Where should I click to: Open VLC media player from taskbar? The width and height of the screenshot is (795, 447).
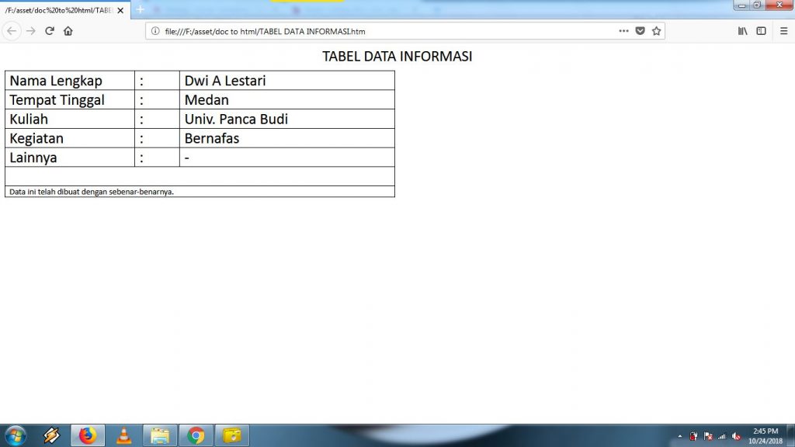123,435
